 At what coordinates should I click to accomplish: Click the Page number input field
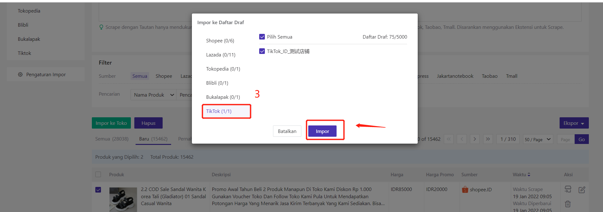[x=566, y=140]
